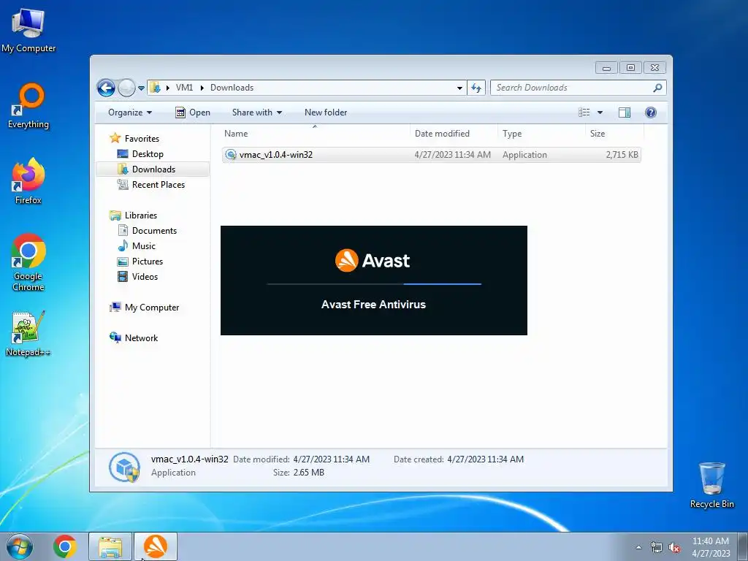Viewport: 748px width, 561px height.
Task: Click Downloads in the address breadcrumb
Action: click(x=232, y=88)
